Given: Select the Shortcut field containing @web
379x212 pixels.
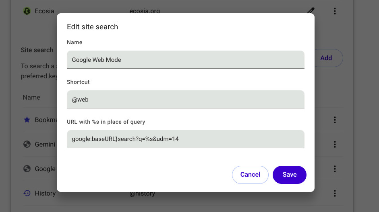Looking at the screenshot, I should pos(185,99).
